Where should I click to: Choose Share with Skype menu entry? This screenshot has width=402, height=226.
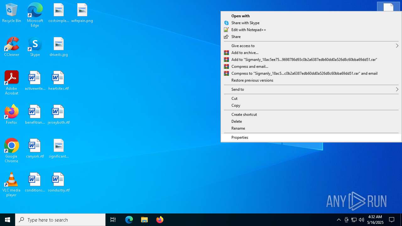311,23
